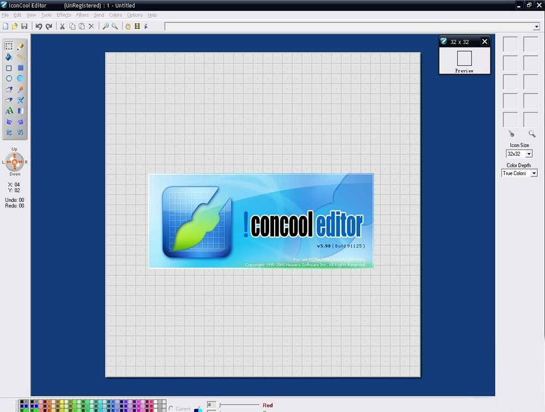The height and width of the screenshot is (412, 545).
Task: Open the Help menu
Action: 152,15
